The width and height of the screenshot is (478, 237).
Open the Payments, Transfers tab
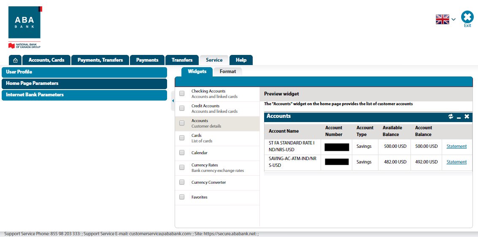100,60
